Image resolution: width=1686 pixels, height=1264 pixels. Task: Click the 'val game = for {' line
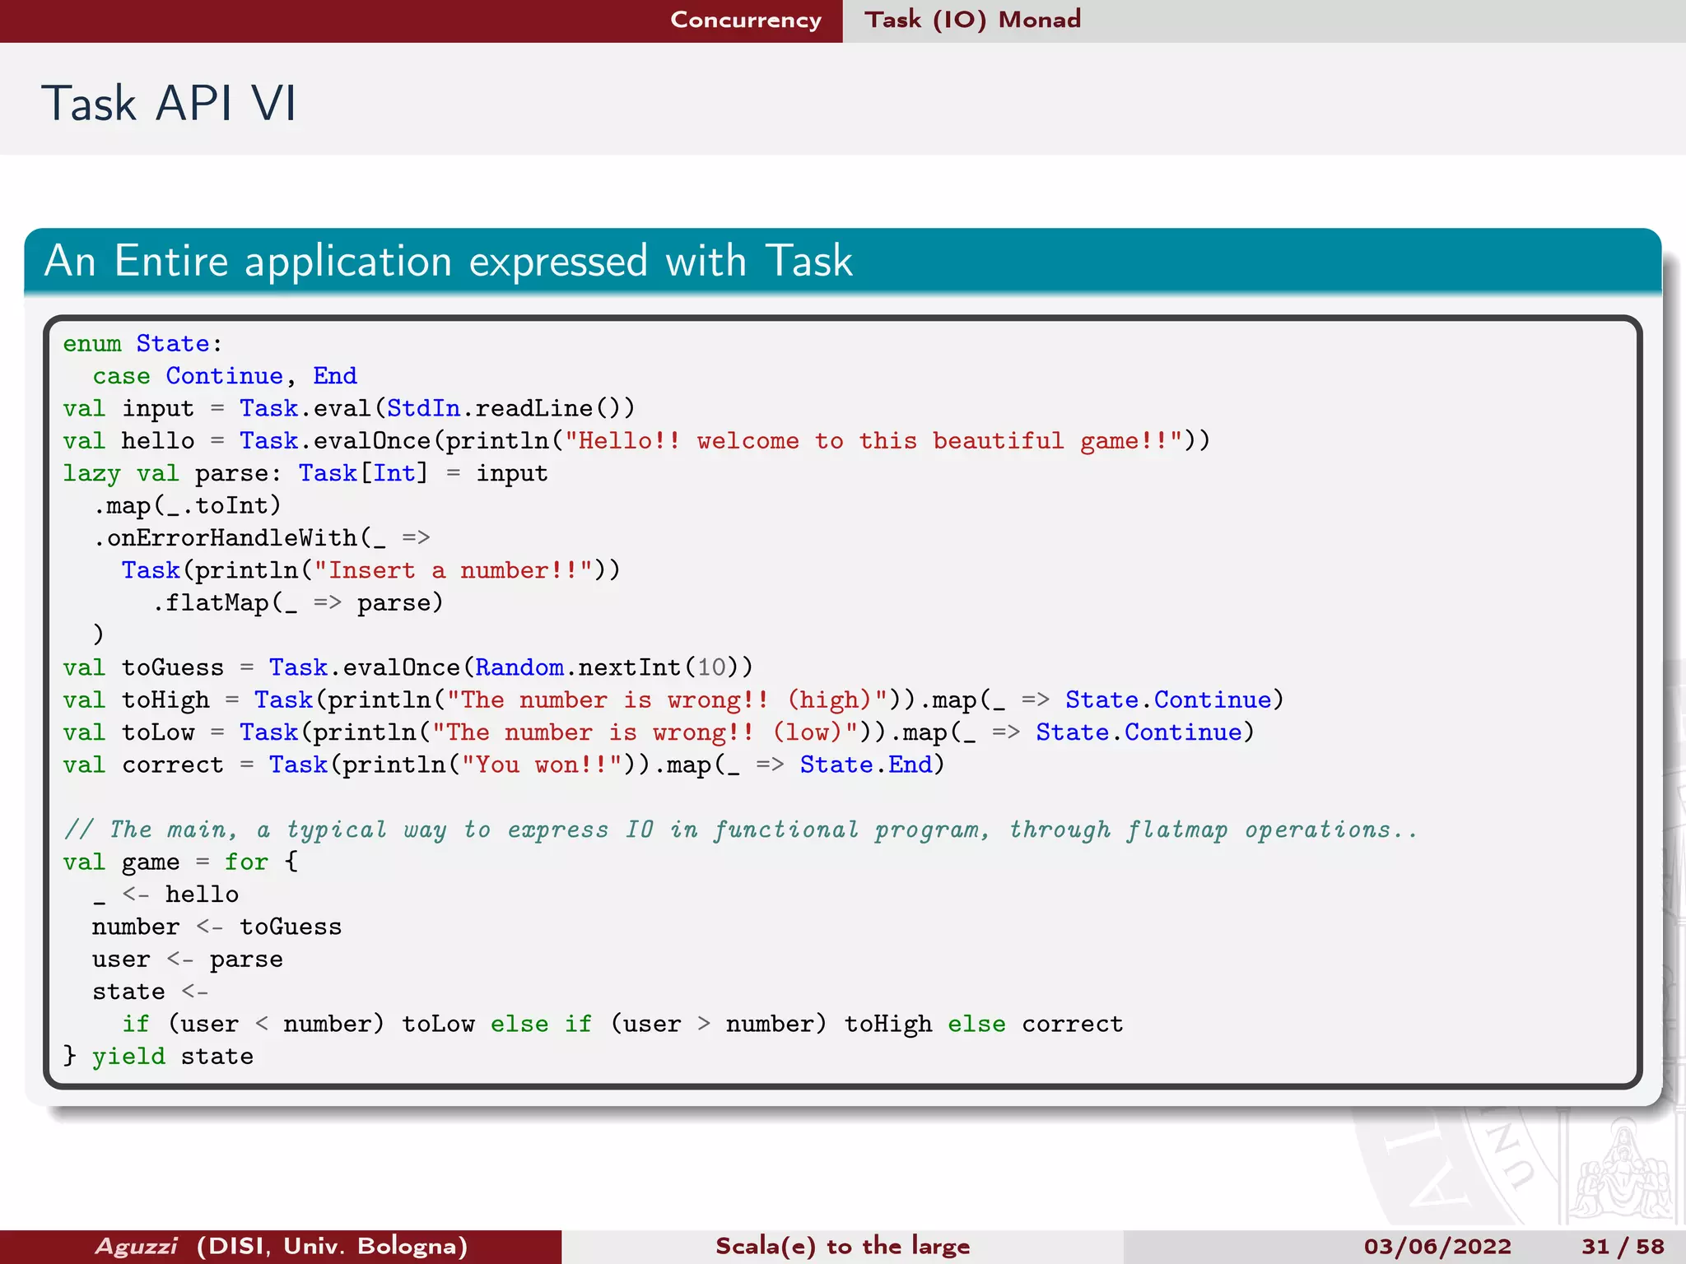point(180,862)
